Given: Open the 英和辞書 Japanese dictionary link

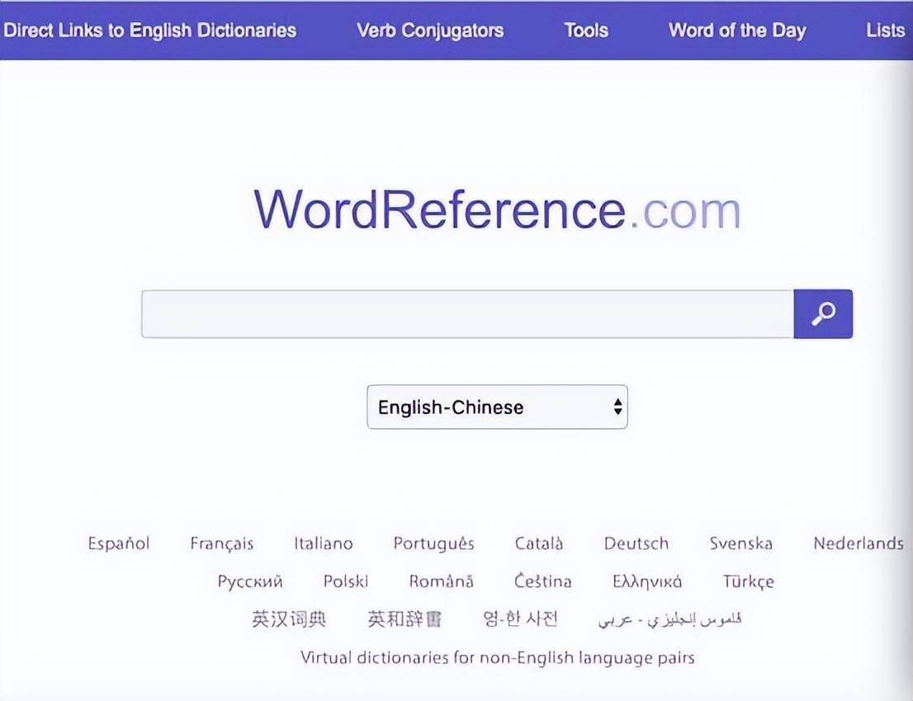Looking at the screenshot, I should [x=404, y=619].
